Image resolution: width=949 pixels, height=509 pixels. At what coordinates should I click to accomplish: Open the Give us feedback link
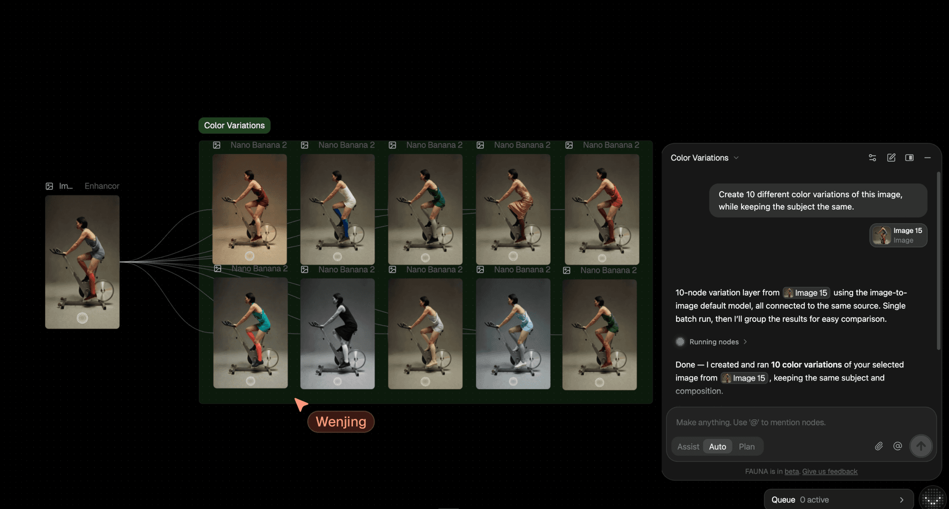[829, 471]
